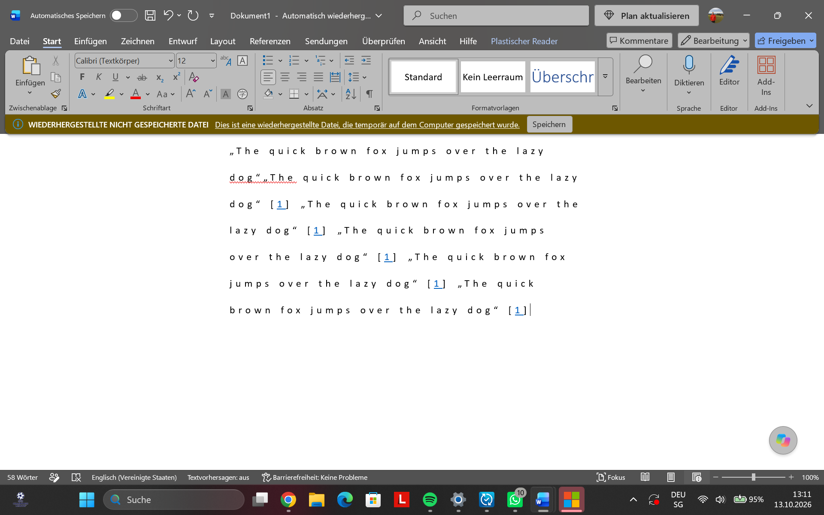Toggle paragraph marks display
Screen dimensions: 824x515
point(370,94)
